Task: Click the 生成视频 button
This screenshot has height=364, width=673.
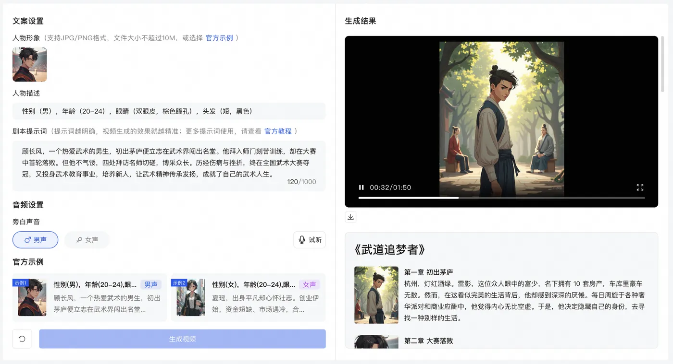Action: pyautogui.click(x=182, y=339)
